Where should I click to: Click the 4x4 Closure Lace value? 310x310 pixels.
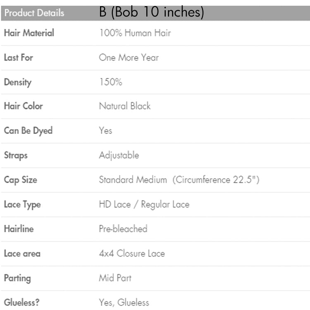(132, 253)
